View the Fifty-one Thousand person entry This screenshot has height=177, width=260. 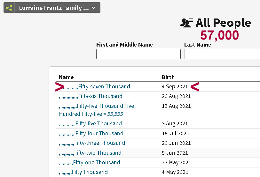(x=96, y=162)
